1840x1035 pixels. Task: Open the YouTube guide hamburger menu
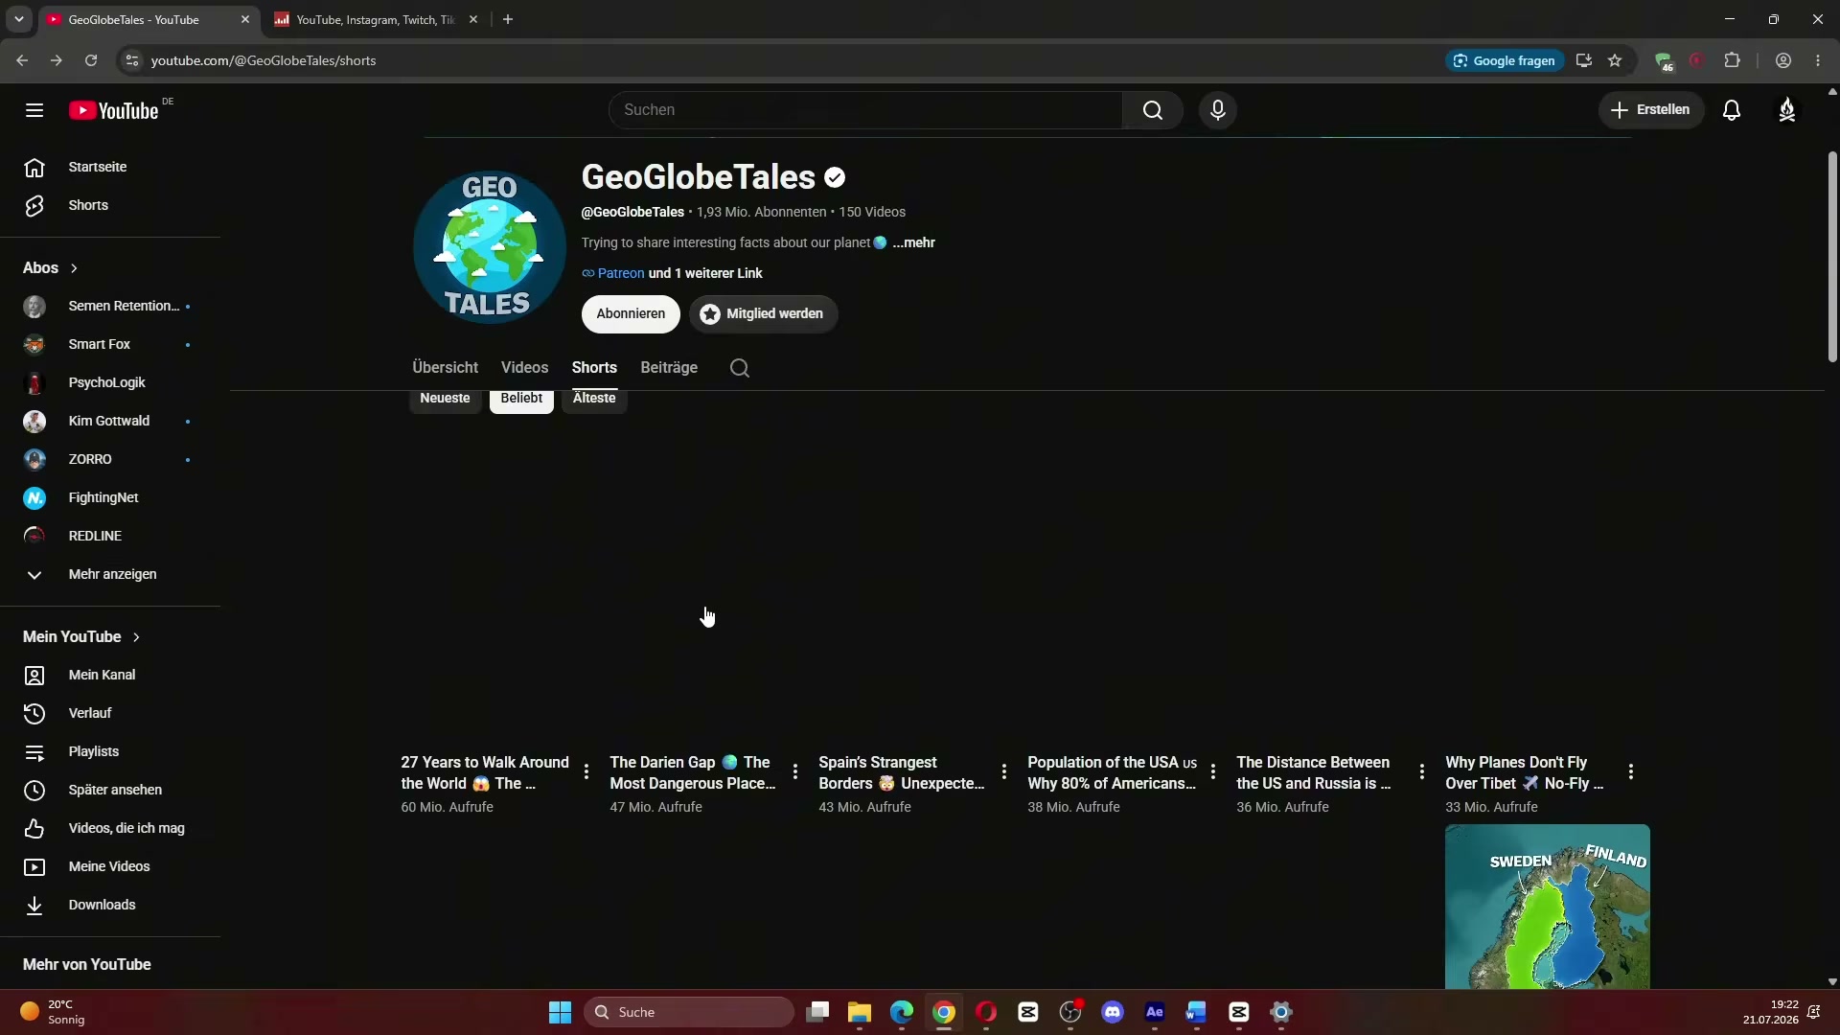(34, 110)
